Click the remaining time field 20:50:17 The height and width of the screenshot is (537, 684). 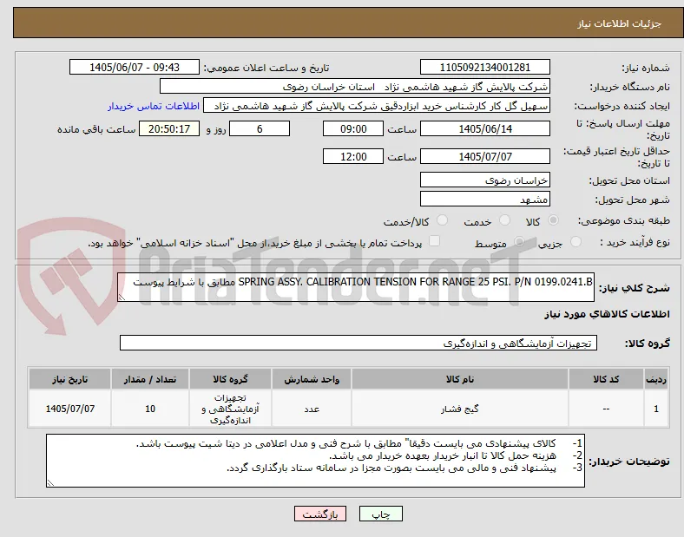(169, 129)
